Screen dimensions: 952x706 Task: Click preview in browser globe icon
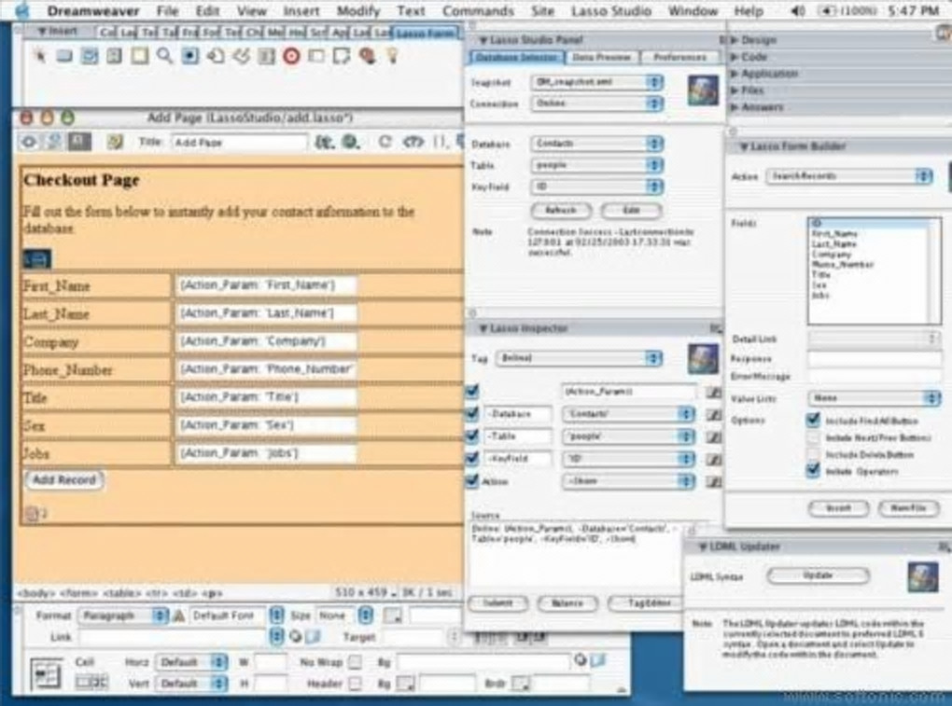coord(351,142)
